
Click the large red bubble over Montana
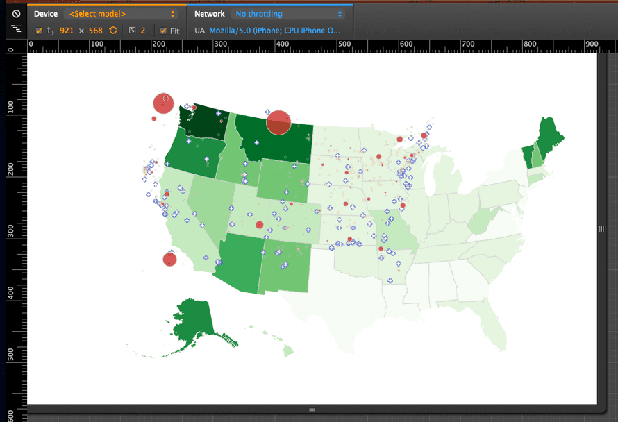coord(277,121)
